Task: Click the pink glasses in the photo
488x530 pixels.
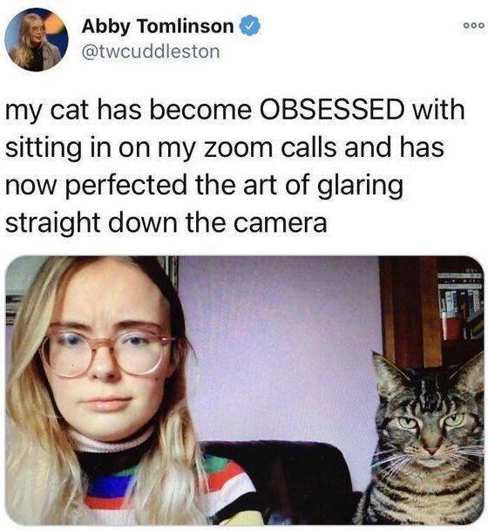Action: click(106, 350)
